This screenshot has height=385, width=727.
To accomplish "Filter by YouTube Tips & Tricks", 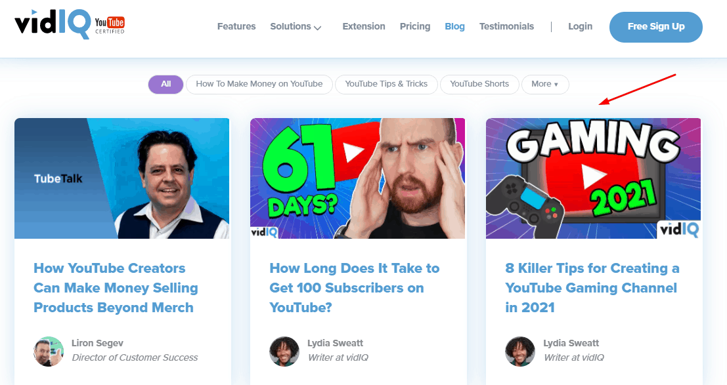I will coord(386,85).
